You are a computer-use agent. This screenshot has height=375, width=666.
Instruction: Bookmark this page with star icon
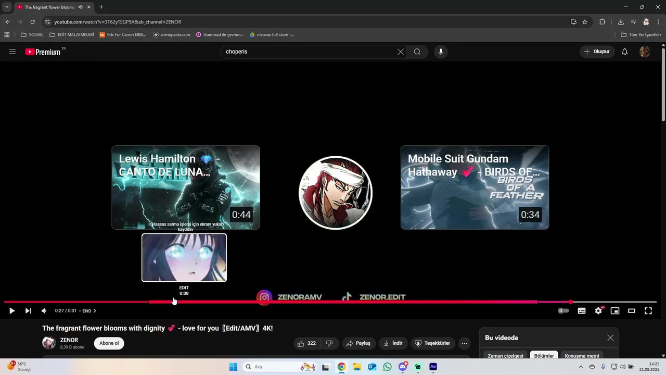[585, 22]
